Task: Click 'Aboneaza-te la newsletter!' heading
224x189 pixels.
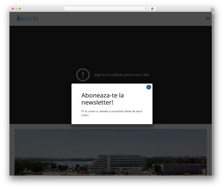Action: click(103, 99)
